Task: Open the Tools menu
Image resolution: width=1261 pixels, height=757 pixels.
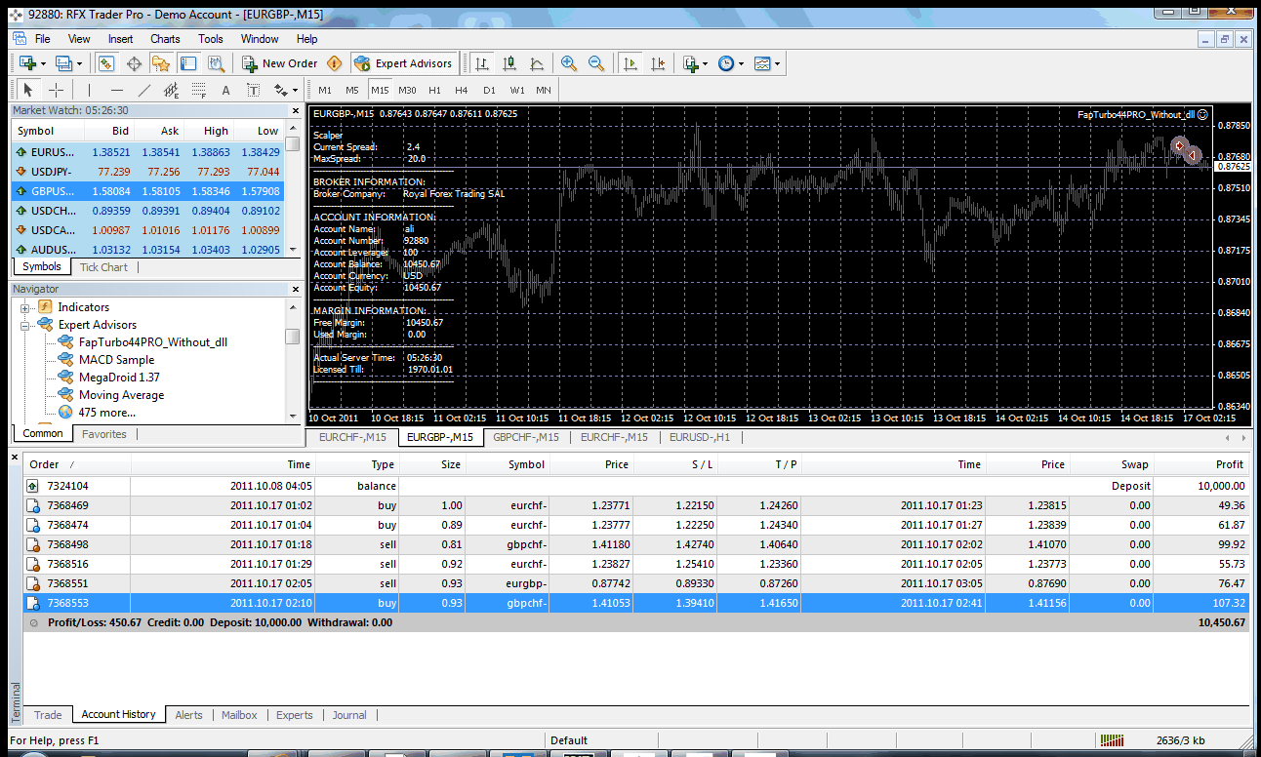Action: 211,39
